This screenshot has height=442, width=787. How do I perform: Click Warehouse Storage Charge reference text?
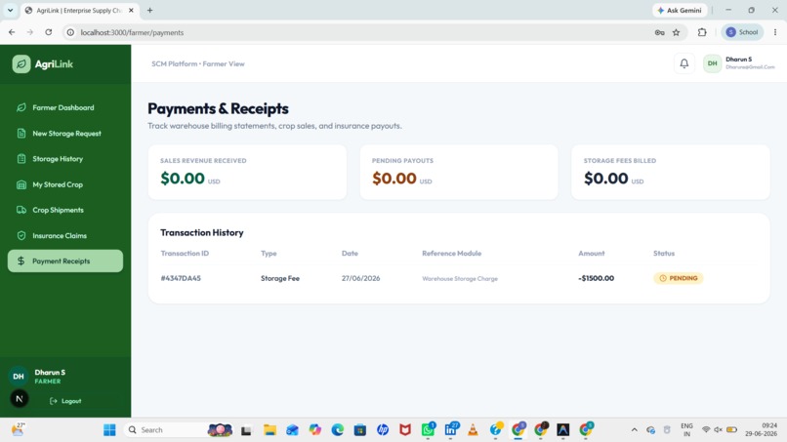[460, 278]
